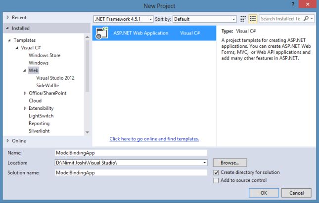Screen dimensions: 319x203
Task: Click tree scrollbar up arrow
Action: (x=87, y=37)
